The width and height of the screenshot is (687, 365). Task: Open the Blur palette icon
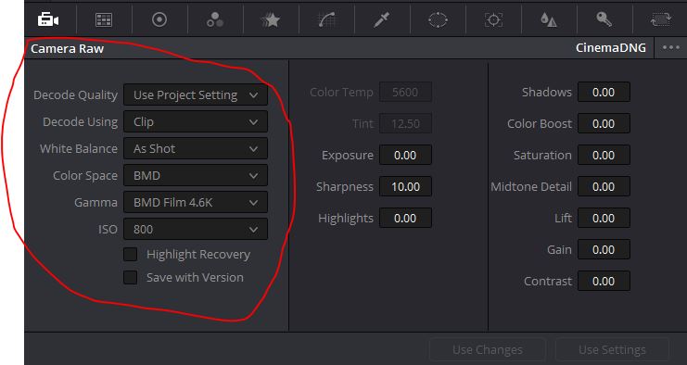click(x=549, y=19)
